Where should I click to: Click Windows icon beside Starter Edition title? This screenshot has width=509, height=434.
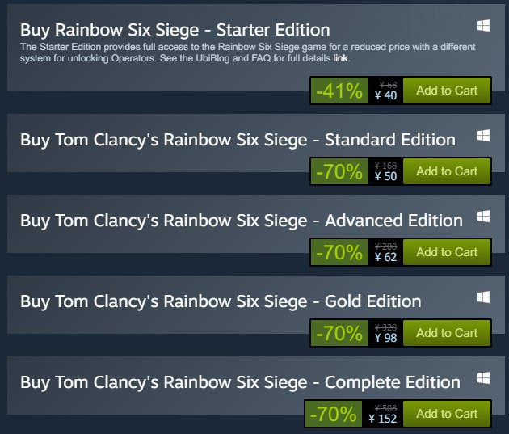[x=483, y=26]
